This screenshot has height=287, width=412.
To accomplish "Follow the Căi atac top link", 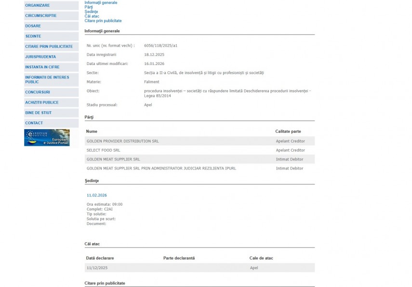I will [x=92, y=16].
